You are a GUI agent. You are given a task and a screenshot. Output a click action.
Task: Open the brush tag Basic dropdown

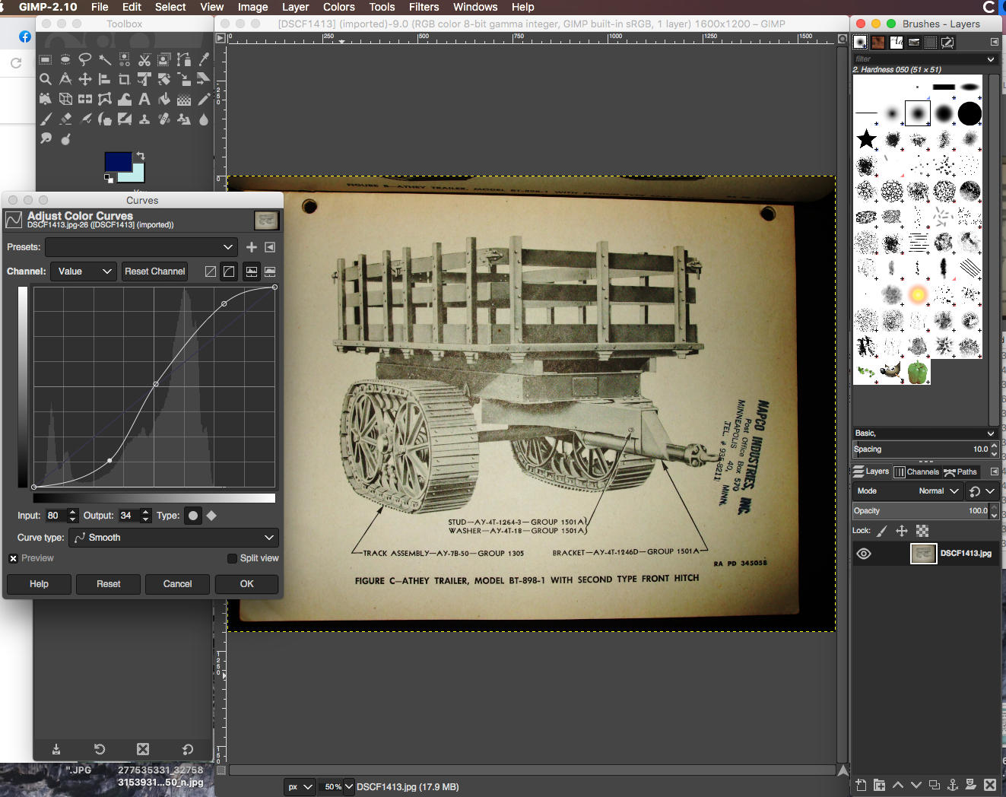pyautogui.click(x=925, y=433)
